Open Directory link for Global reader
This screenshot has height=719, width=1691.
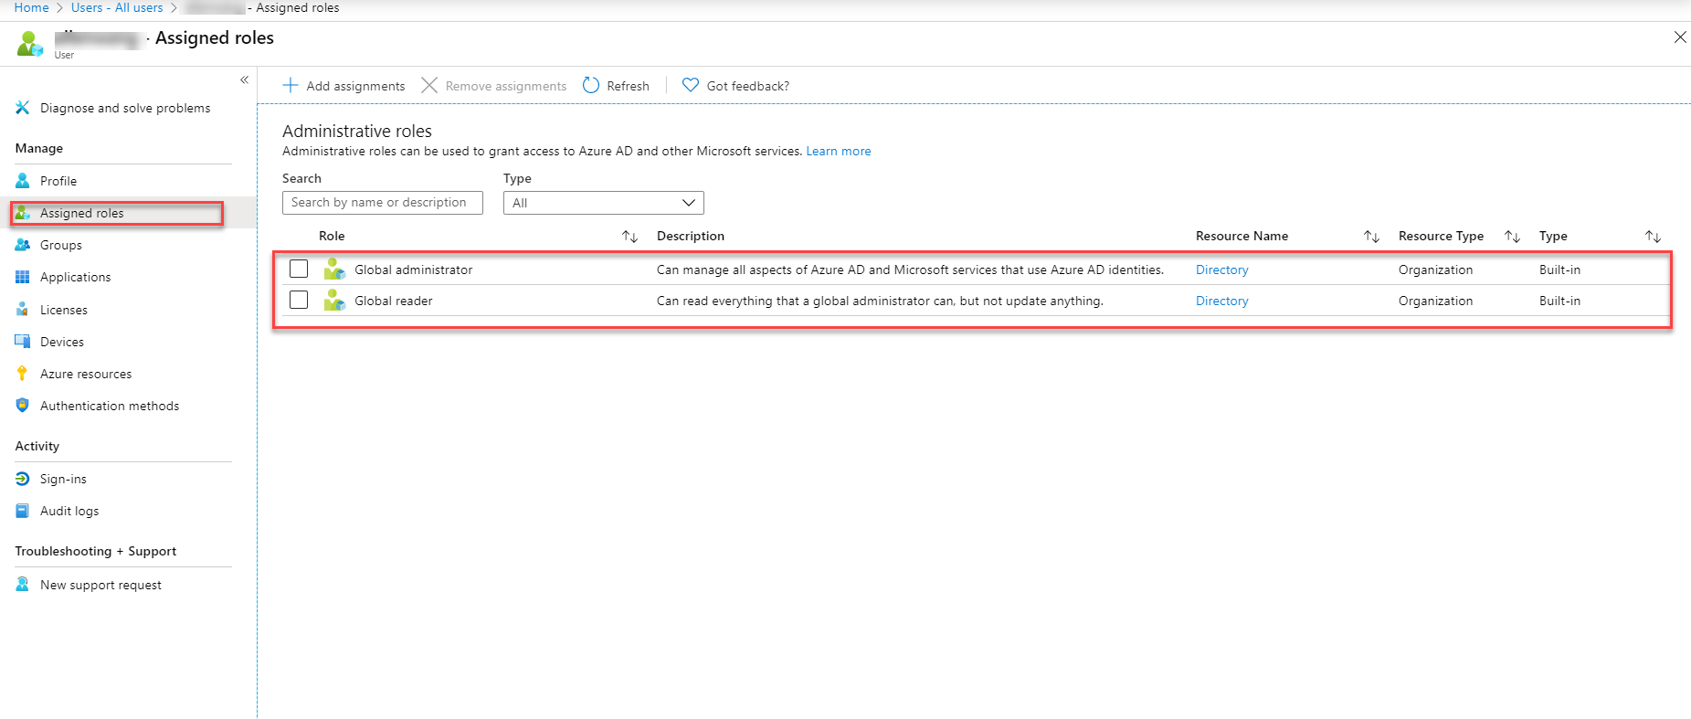[1221, 301]
